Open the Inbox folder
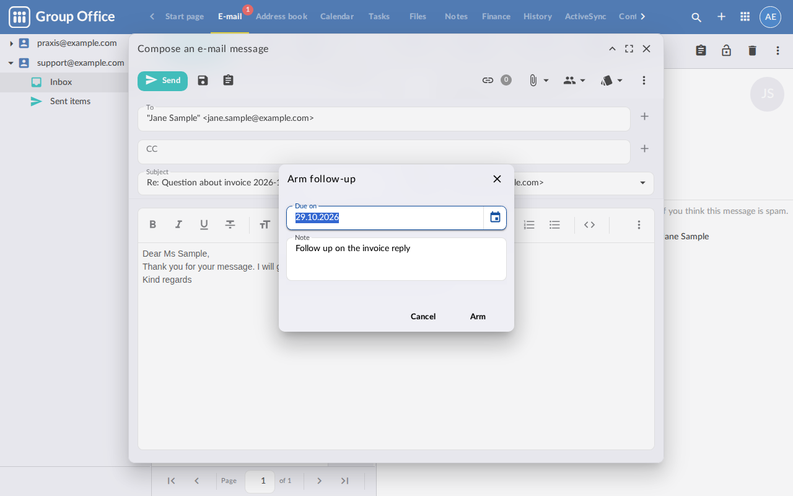The width and height of the screenshot is (793, 496). 61,82
